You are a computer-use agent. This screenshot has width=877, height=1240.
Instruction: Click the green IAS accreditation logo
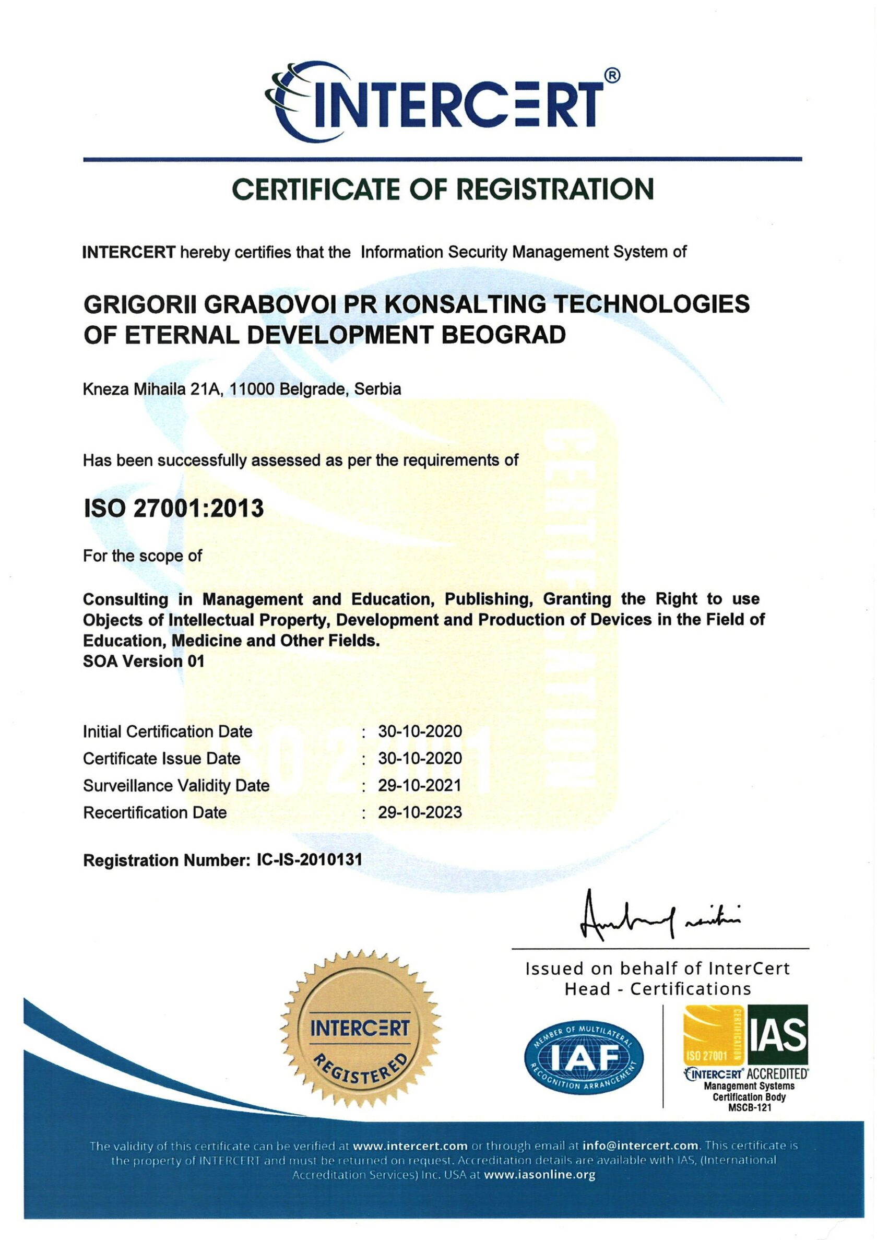point(778,1035)
